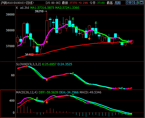Click the single-window maximize chart icon
Image resolution: width=145 pixels, height=118 pixels.
point(141,3)
